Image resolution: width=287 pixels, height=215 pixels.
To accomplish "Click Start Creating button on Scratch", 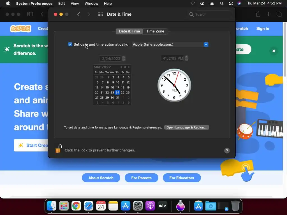I will click(x=31, y=145).
